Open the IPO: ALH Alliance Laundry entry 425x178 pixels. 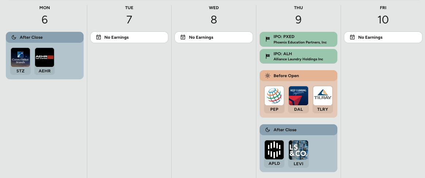point(298,56)
